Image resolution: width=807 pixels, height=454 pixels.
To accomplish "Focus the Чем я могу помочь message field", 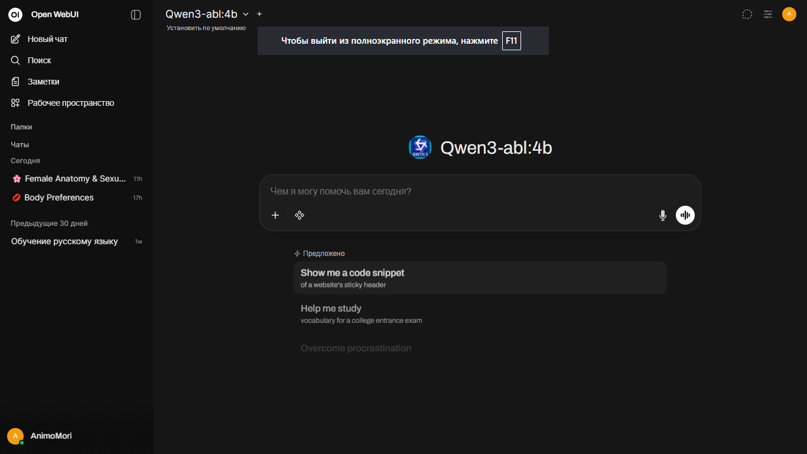I will (480, 192).
